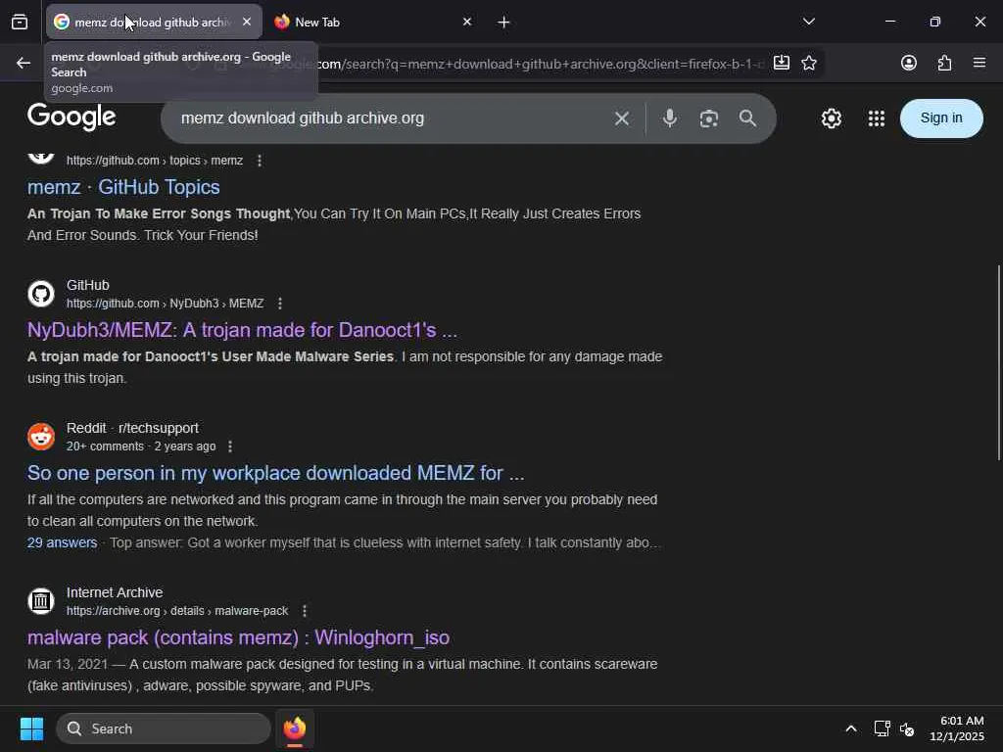Click the Sign in button
Screen dimensions: 1003x752
coord(941,118)
